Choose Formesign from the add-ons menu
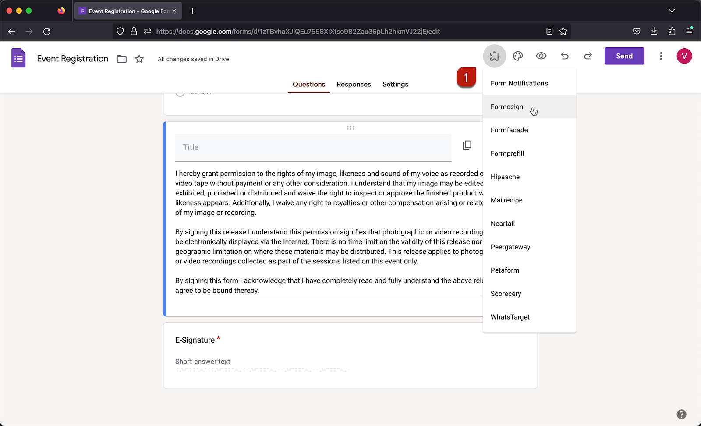 pyautogui.click(x=507, y=106)
